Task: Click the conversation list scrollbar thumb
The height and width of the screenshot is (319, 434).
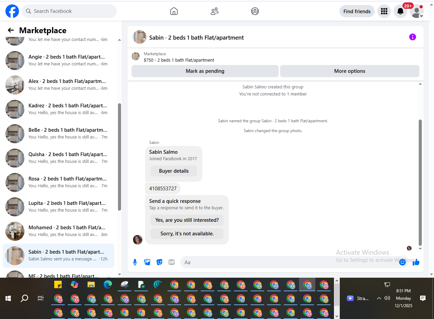Action: [119, 157]
